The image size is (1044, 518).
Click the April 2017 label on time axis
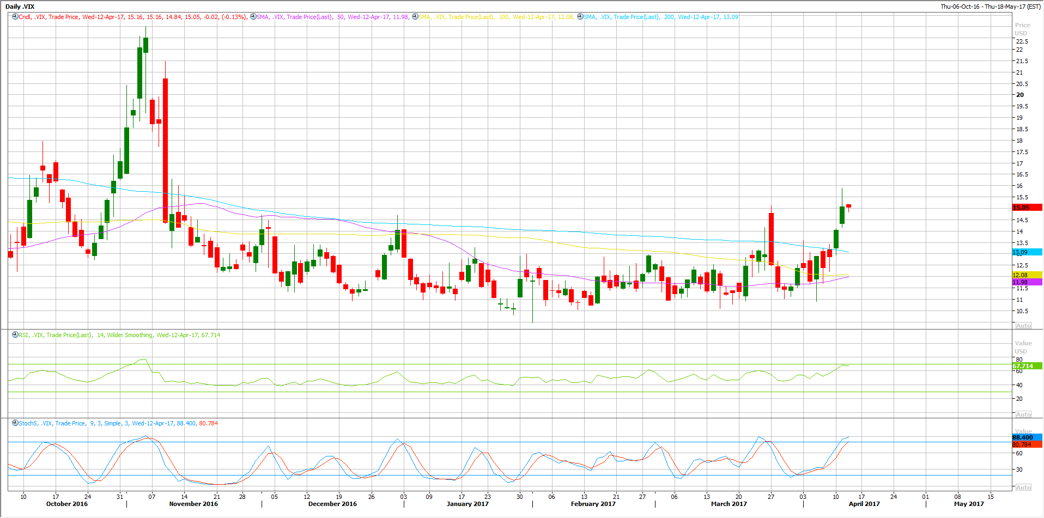[864, 504]
